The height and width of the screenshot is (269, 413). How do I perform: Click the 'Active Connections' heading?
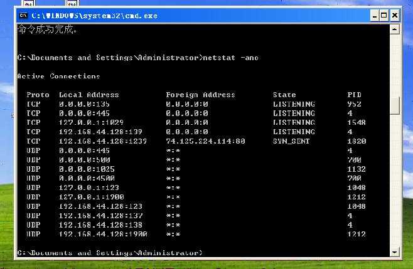pyautogui.click(x=58, y=76)
